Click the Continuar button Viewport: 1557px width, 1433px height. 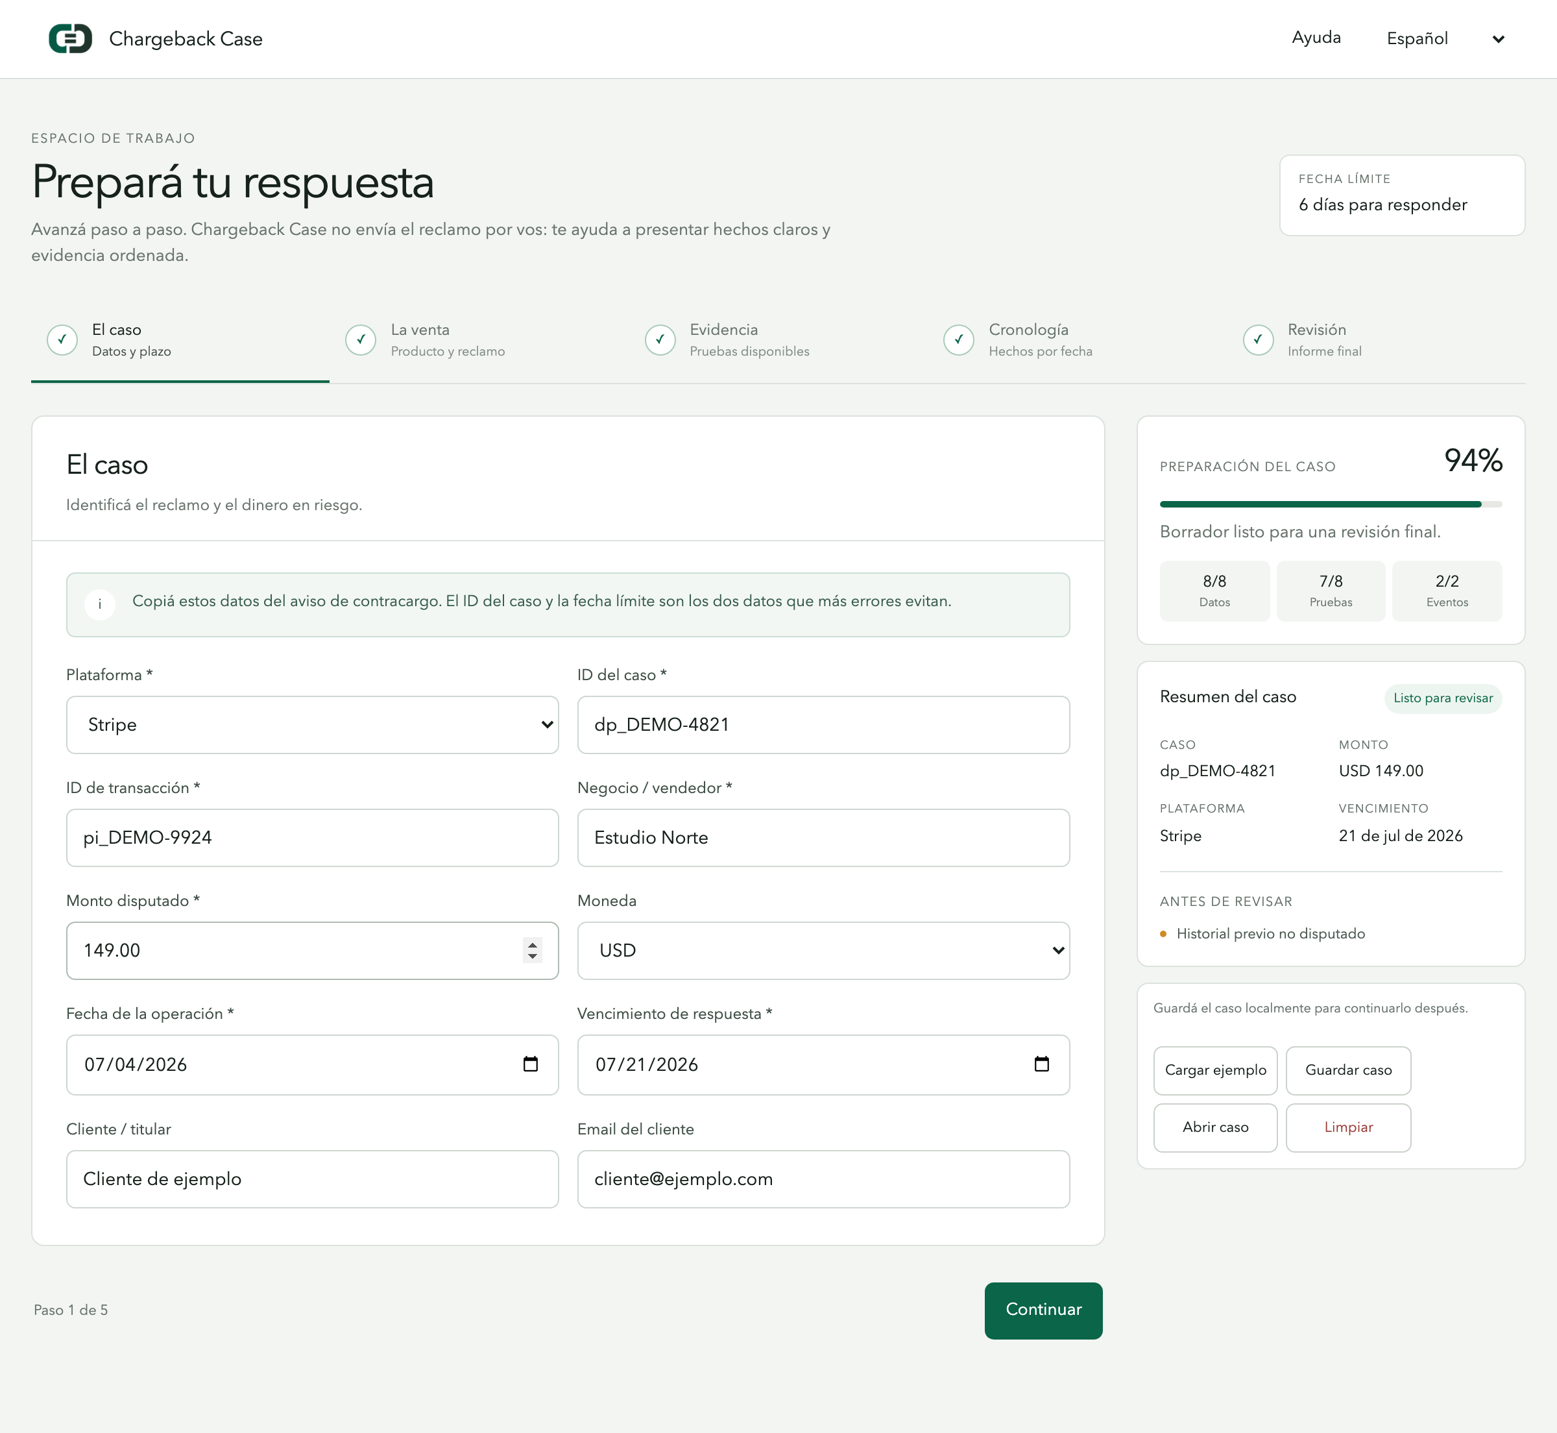point(1043,1310)
